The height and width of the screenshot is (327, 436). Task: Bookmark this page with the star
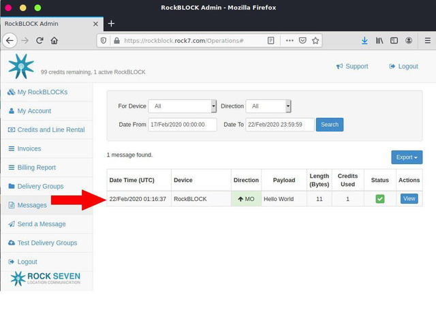[x=315, y=41]
